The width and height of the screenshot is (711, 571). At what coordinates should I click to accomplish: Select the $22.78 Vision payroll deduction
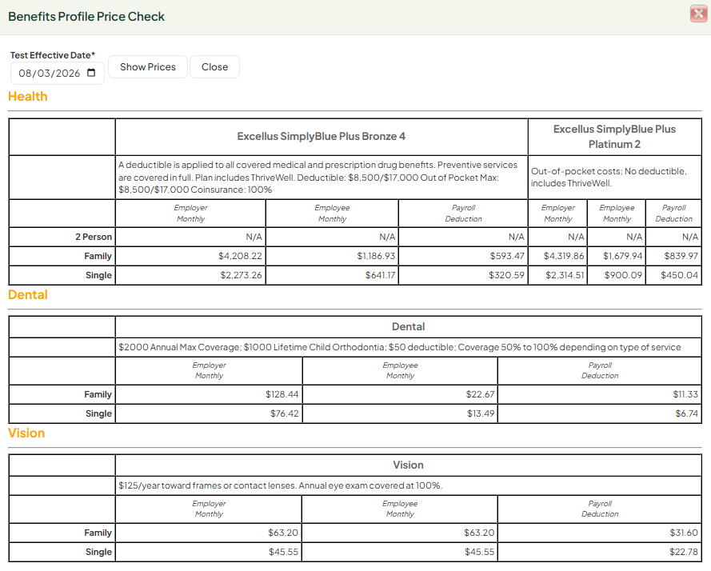pos(684,552)
